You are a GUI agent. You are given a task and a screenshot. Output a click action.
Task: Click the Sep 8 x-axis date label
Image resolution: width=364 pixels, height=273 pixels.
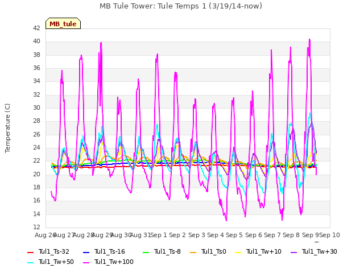click(291, 235)
